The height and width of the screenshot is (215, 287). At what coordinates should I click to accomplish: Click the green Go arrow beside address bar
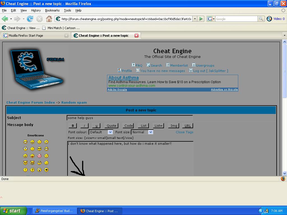pyautogui.click(x=201, y=19)
